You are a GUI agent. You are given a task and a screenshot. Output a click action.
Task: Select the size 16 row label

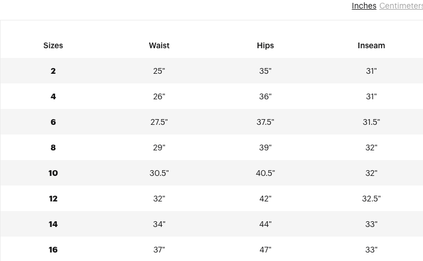click(53, 250)
